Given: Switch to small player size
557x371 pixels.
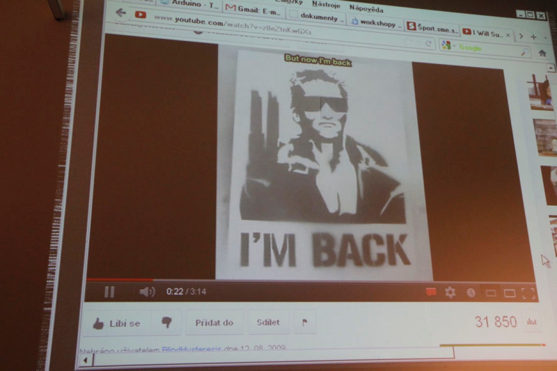Looking at the screenshot, I should 491,293.
